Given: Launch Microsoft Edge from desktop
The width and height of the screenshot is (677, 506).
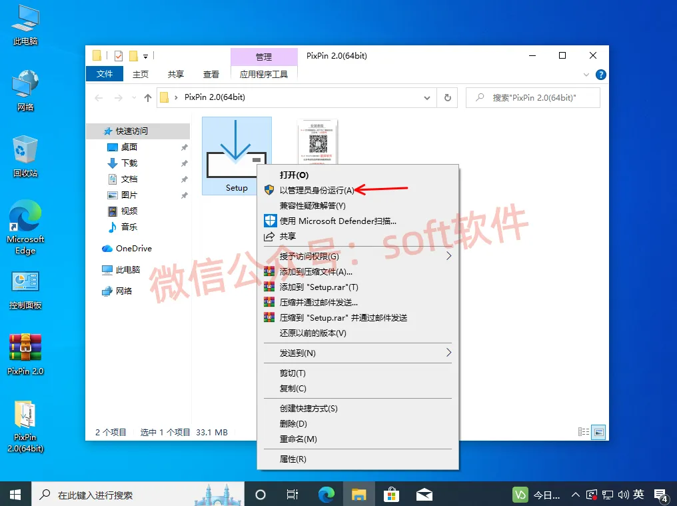Looking at the screenshot, I should click(25, 227).
